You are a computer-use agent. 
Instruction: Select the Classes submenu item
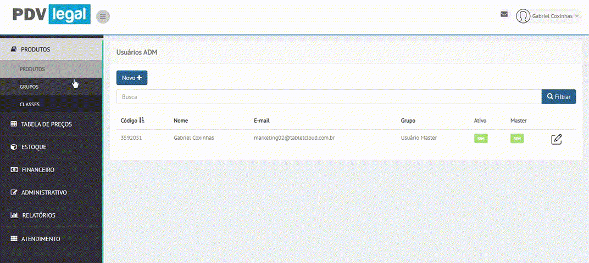(x=30, y=104)
